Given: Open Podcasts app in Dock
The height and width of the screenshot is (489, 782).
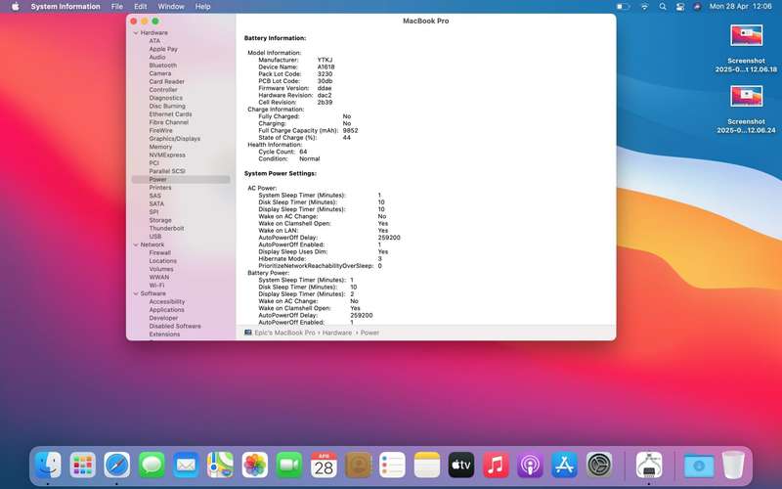Looking at the screenshot, I should tap(530, 466).
